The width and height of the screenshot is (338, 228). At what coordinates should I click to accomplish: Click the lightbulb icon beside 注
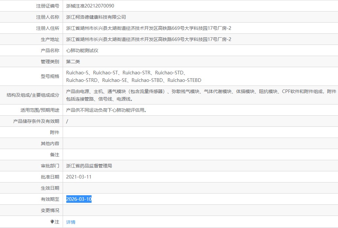[x=52, y=221]
